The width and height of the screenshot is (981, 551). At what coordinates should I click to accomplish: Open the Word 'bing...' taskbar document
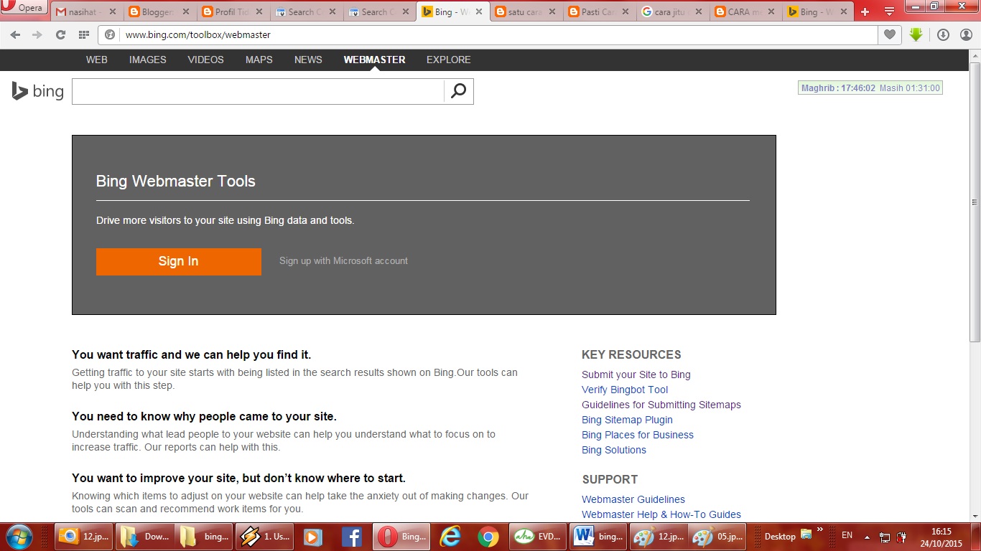[x=599, y=536]
